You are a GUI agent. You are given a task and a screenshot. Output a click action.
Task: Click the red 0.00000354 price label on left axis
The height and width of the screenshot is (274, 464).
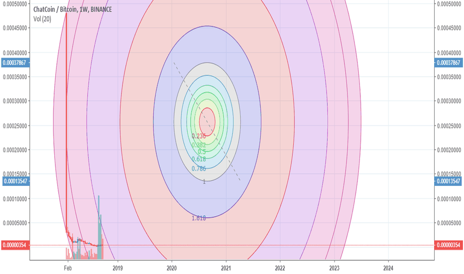click(15, 245)
